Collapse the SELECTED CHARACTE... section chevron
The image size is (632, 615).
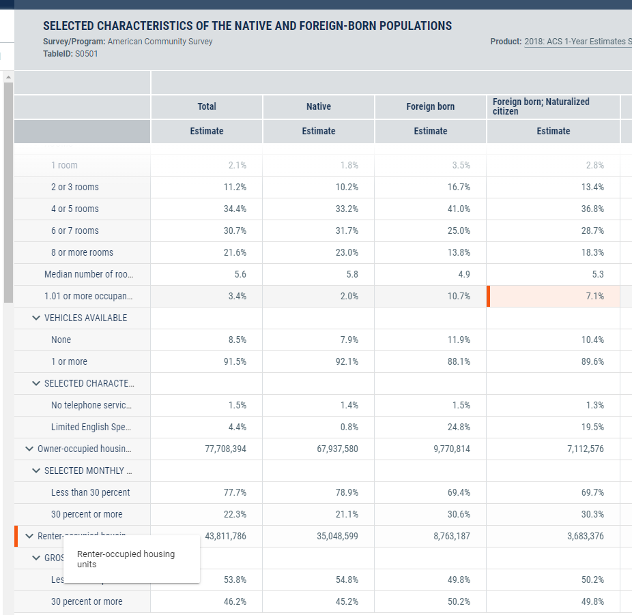(x=36, y=383)
